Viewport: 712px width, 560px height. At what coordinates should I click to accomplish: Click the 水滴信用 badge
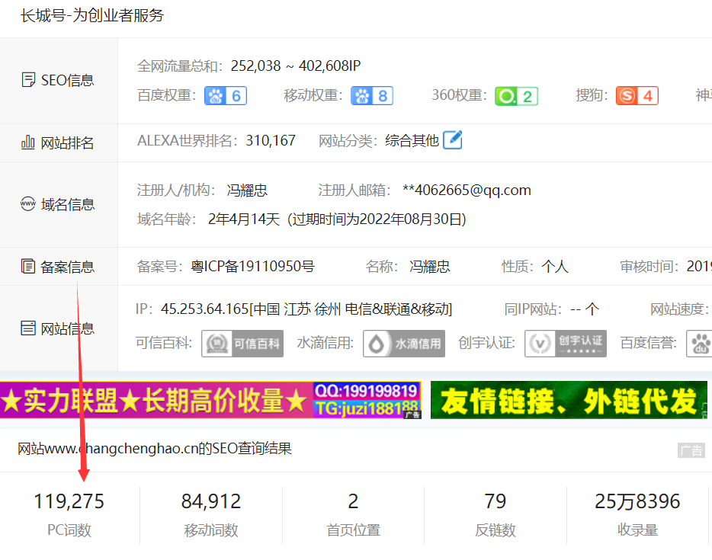coord(403,343)
